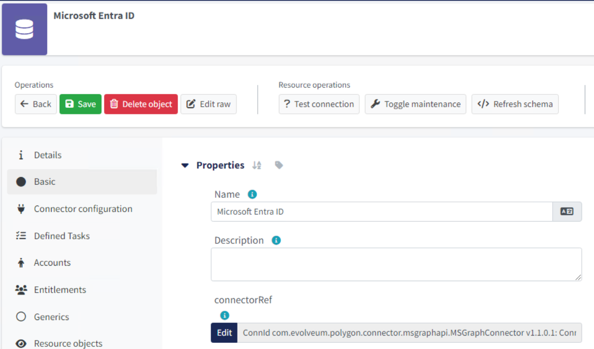Save the resource changes
The width and height of the screenshot is (594, 349).
tap(80, 104)
